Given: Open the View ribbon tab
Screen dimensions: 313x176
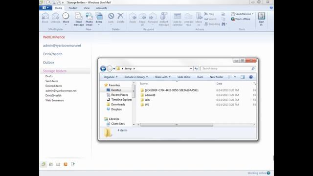Looking at the screenshot, I should coord(87,8).
